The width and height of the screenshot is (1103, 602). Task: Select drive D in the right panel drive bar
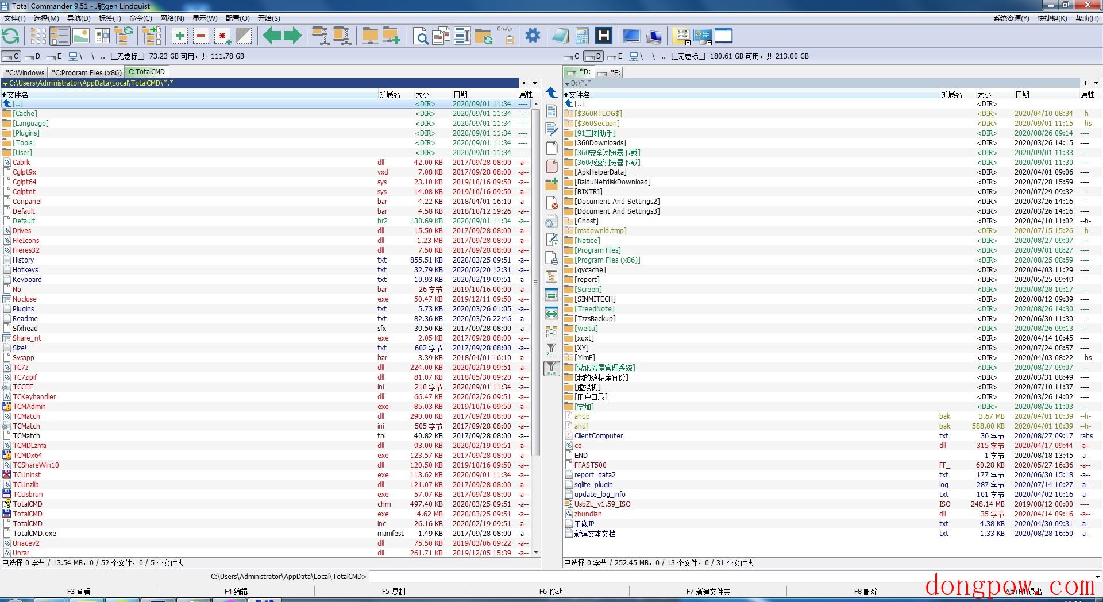593,56
